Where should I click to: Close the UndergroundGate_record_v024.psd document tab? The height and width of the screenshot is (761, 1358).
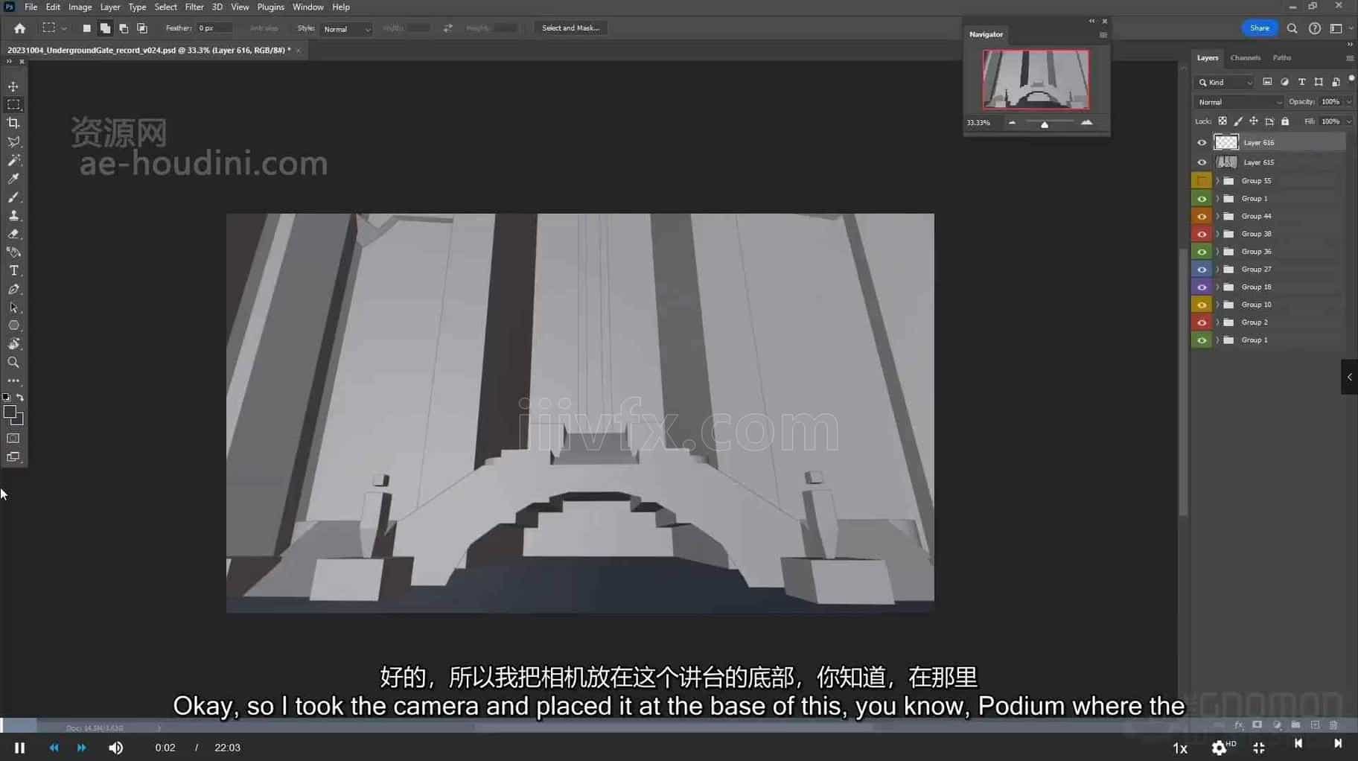pos(299,51)
